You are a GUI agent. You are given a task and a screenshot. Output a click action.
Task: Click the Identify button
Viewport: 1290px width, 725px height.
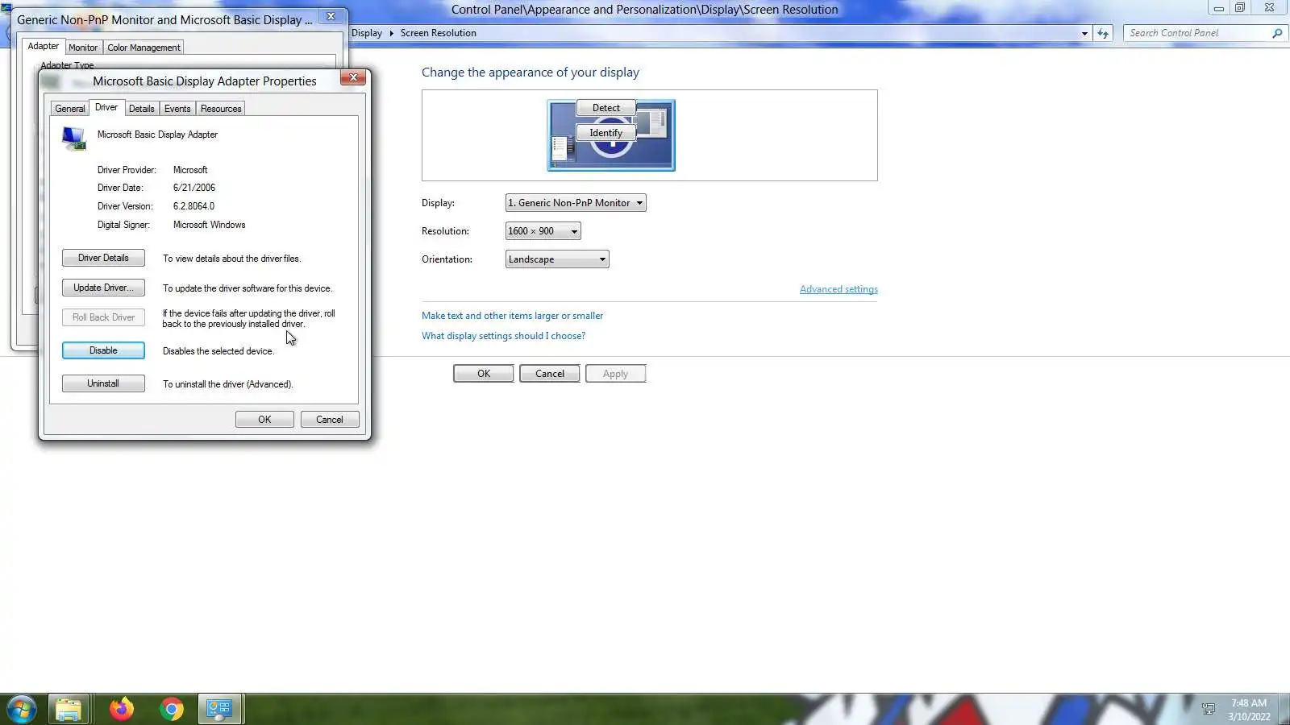pos(606,133)
